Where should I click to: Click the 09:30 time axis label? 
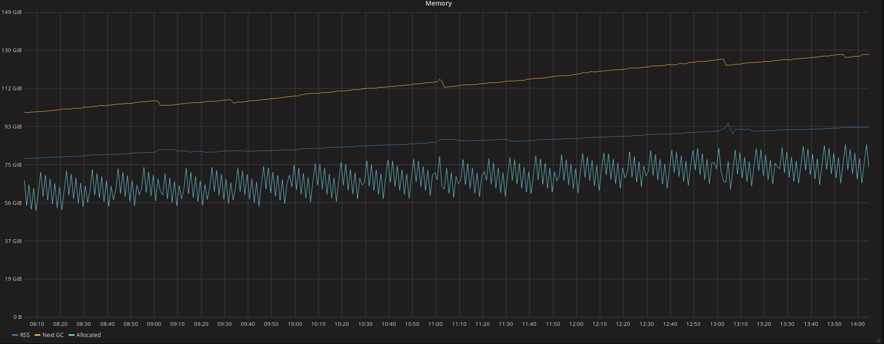[x=224, y=324]
